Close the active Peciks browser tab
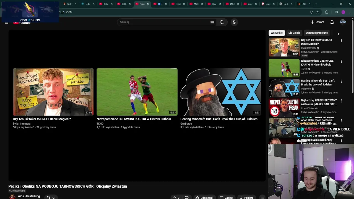 coord(148,4)
